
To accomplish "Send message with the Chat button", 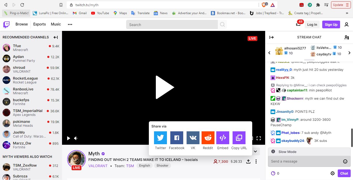I will pos(344,173).
